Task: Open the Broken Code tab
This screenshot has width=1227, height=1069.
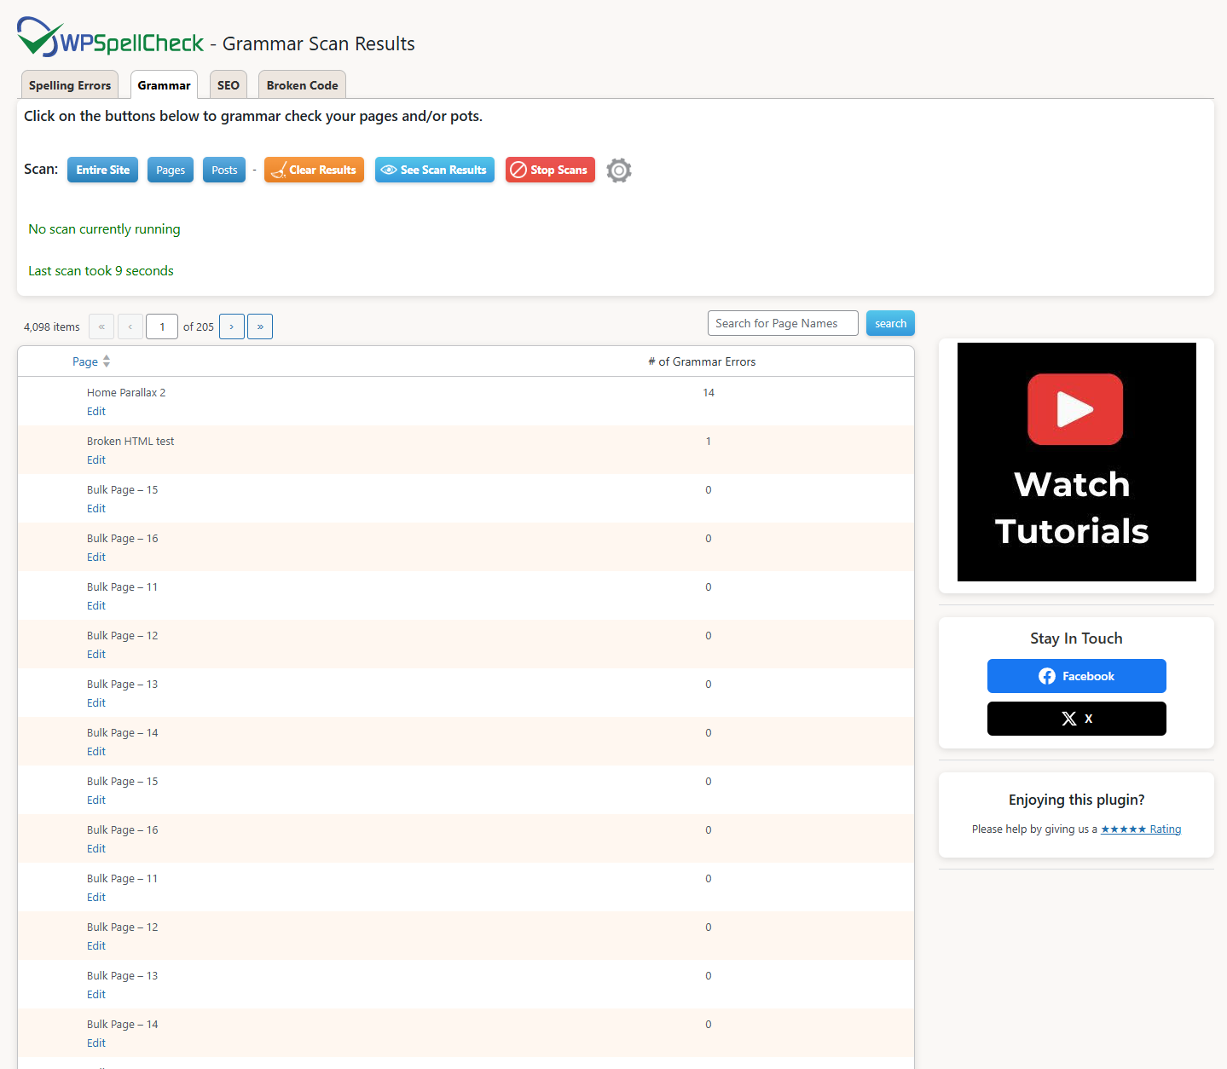Action: [x=302, y=85]
